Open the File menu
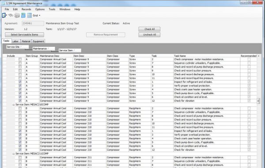Image resolution: width=265 pixels, height=168 pixels. coord(7,9)
